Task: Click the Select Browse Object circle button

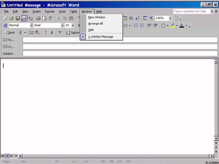Action: coord(216,147)
